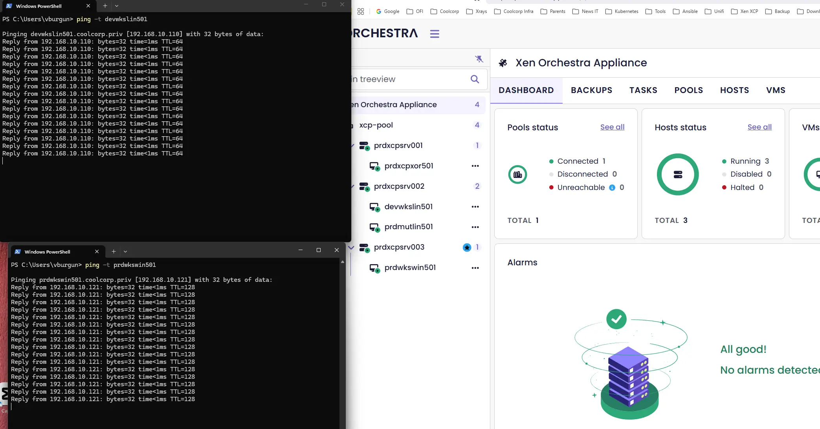Viewport: 820px width, 429px height.
Task: Open the Xen Orchestra hamburger menu
Action: tap(435, 34)
